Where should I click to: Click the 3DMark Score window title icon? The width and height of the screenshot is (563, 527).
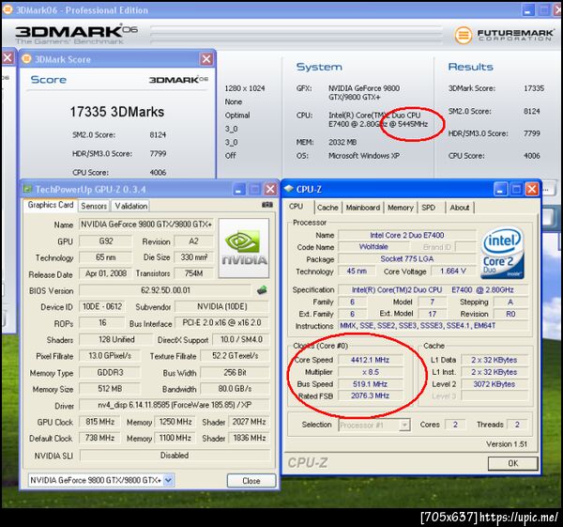(x=26, y=59)
